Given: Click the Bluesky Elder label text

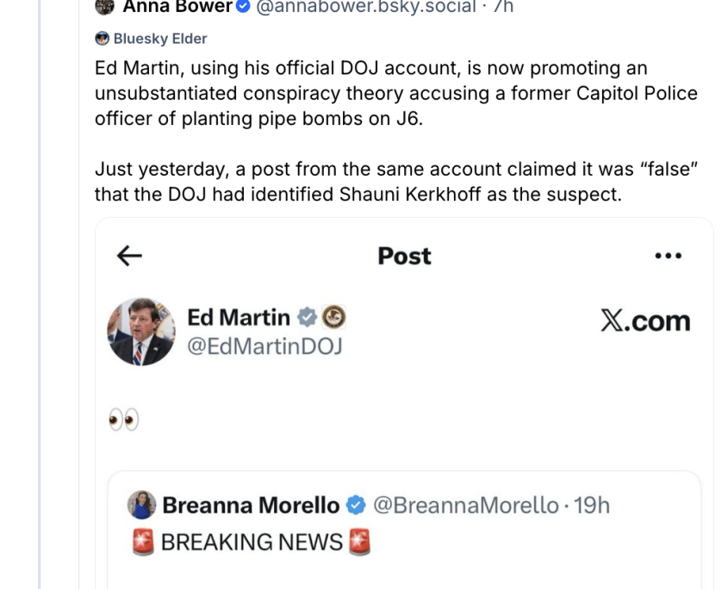Looking at the screenshot, I should tap(160, 38).
